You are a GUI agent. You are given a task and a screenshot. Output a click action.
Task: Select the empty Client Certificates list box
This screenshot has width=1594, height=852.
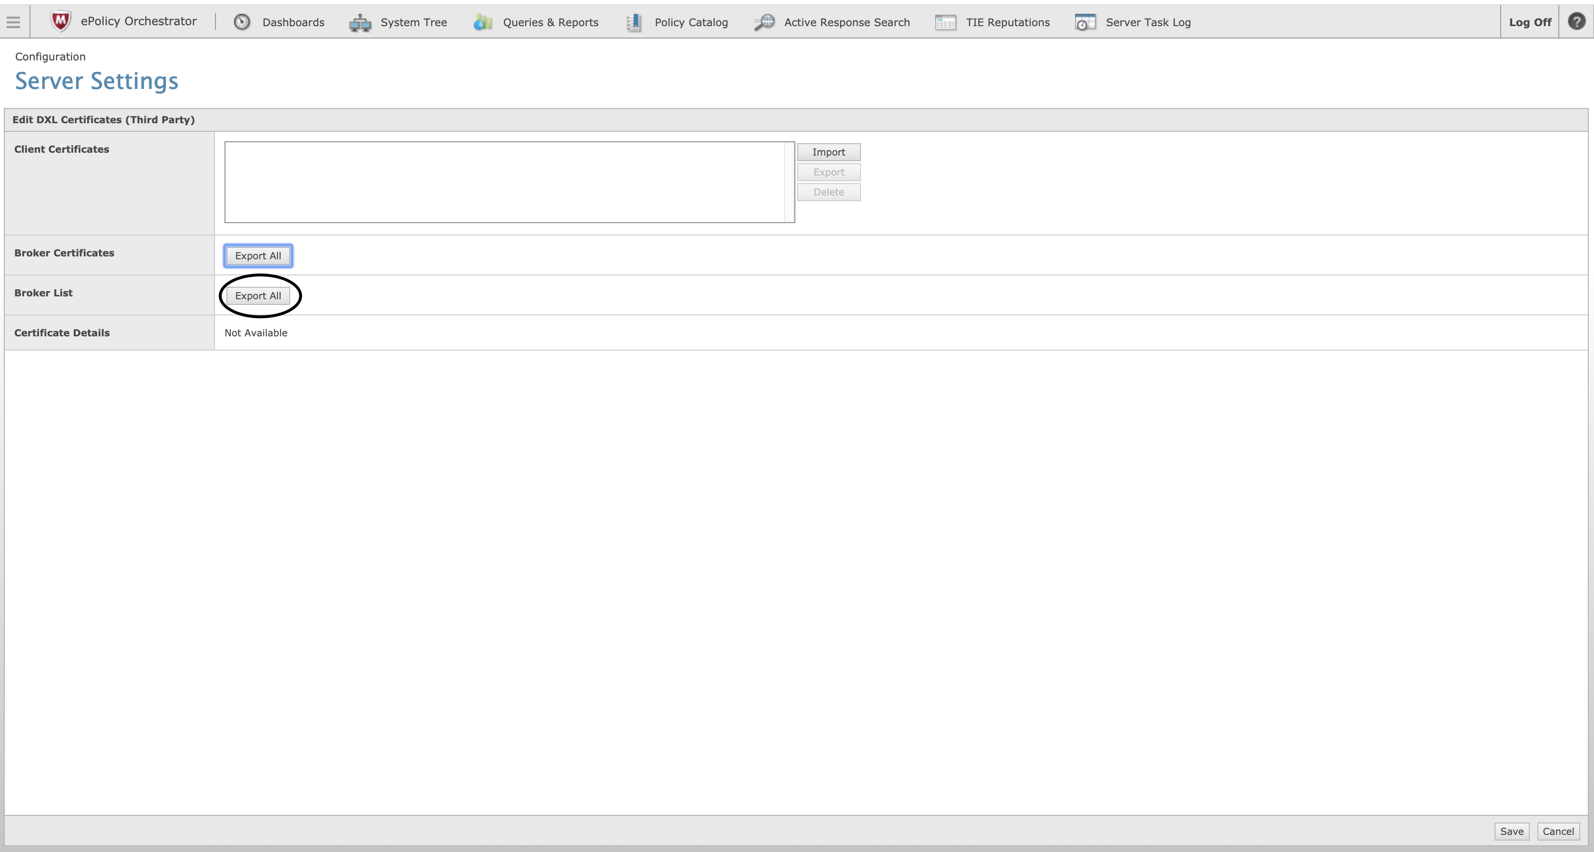click(509, 181)
